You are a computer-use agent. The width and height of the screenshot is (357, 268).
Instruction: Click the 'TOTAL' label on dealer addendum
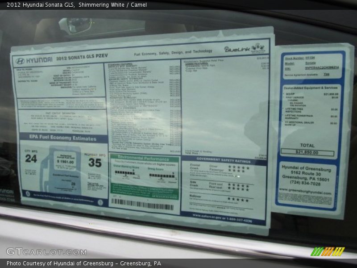(307, 146)
